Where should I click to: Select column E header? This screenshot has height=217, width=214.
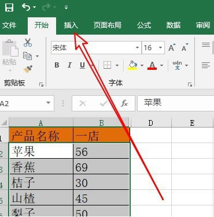point(192,123)
